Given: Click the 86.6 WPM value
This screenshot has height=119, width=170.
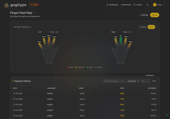Looking at the screenshot, I should [122, 93].
